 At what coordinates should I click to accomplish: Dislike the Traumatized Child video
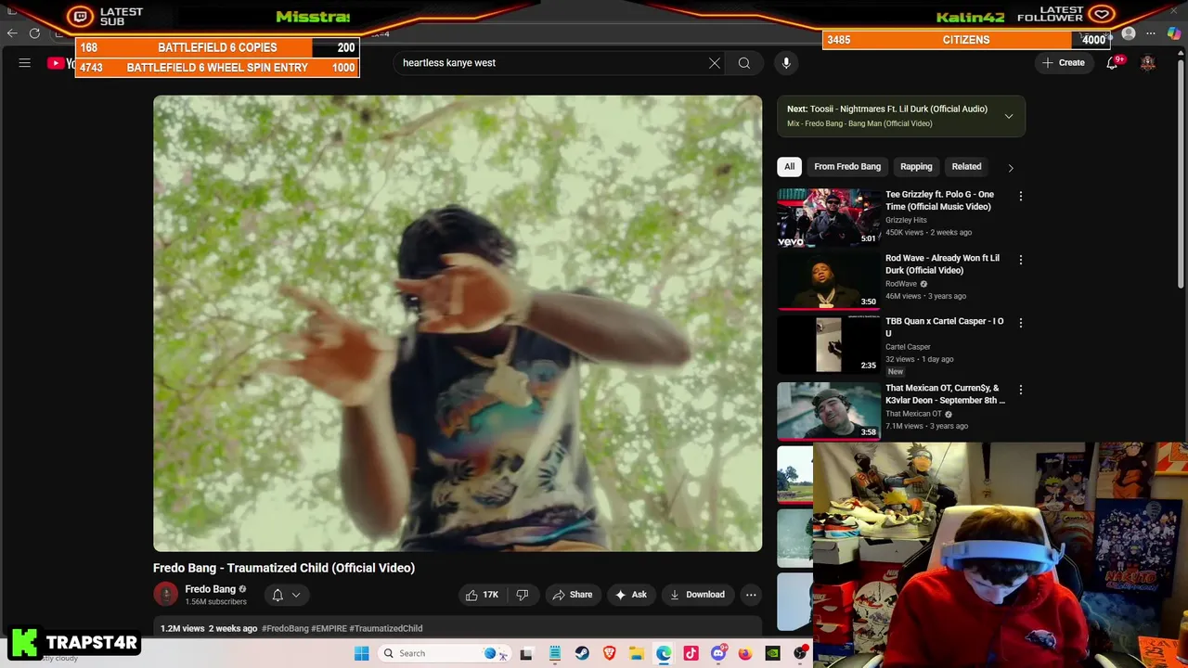[x=523, y=595]
